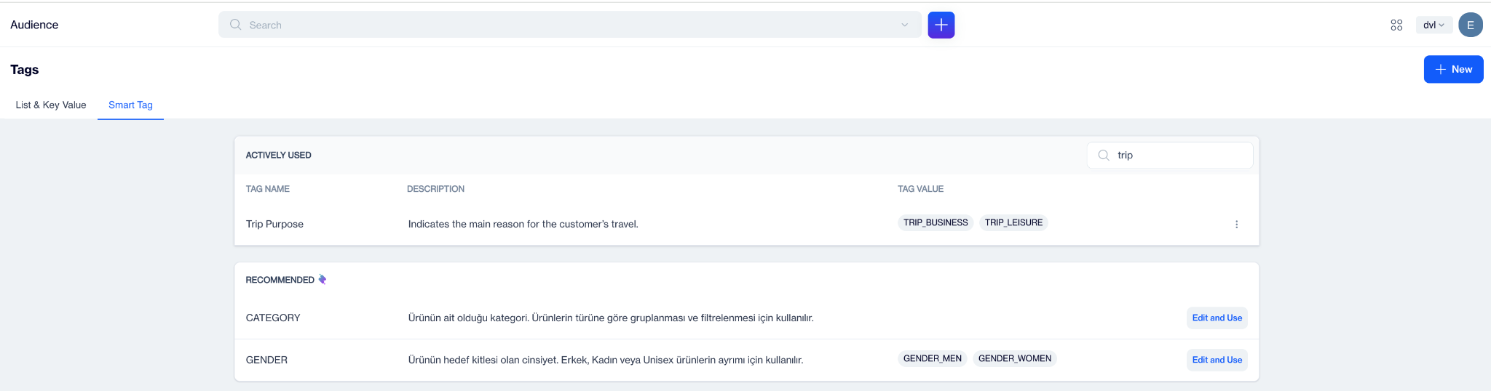The height and width of the screenshot is (391, 1491).
Task: Select the TRIP_LEISURE tag value chip
Action: point(1013,222)
